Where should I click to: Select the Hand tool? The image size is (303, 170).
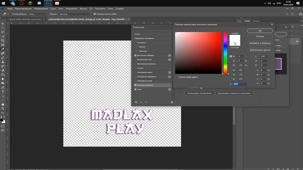tap(3, 104)
